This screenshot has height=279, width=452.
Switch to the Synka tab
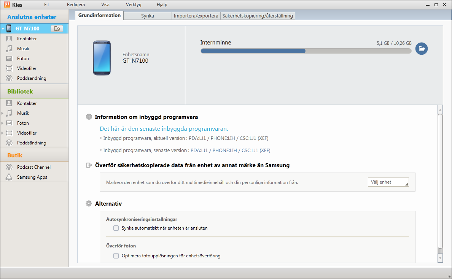pyautogui.click(x=148, y=16)
